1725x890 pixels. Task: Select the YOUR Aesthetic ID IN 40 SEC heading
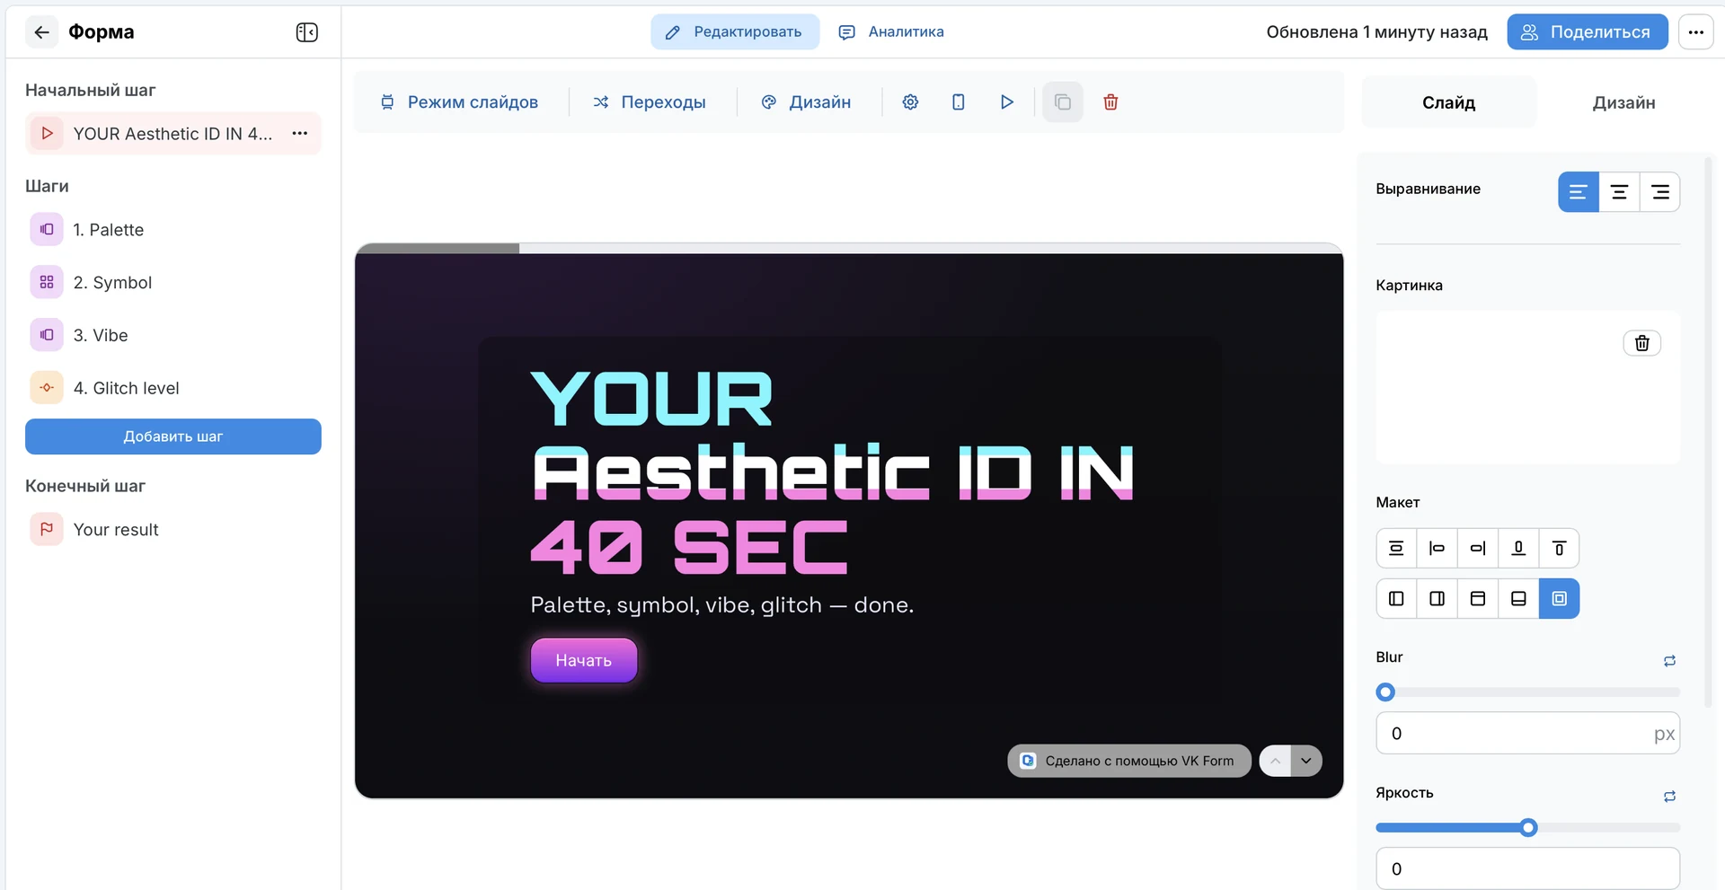tap(832, 472)
